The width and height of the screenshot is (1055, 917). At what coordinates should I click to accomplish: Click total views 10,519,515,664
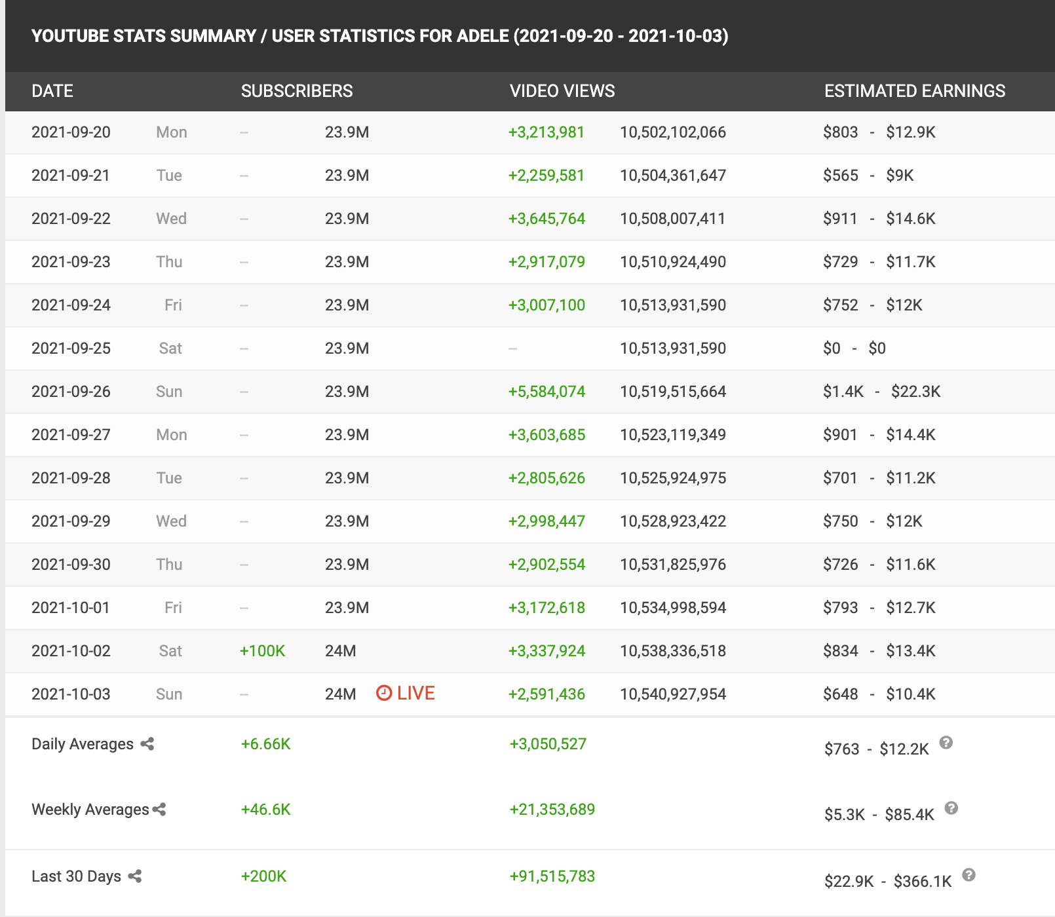point(673,392)
